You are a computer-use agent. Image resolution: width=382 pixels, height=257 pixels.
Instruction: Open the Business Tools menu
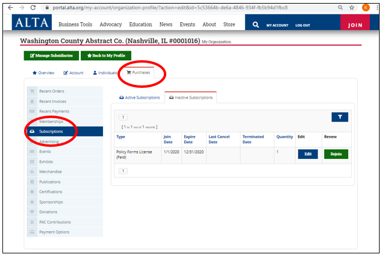[x=75, y=25]
